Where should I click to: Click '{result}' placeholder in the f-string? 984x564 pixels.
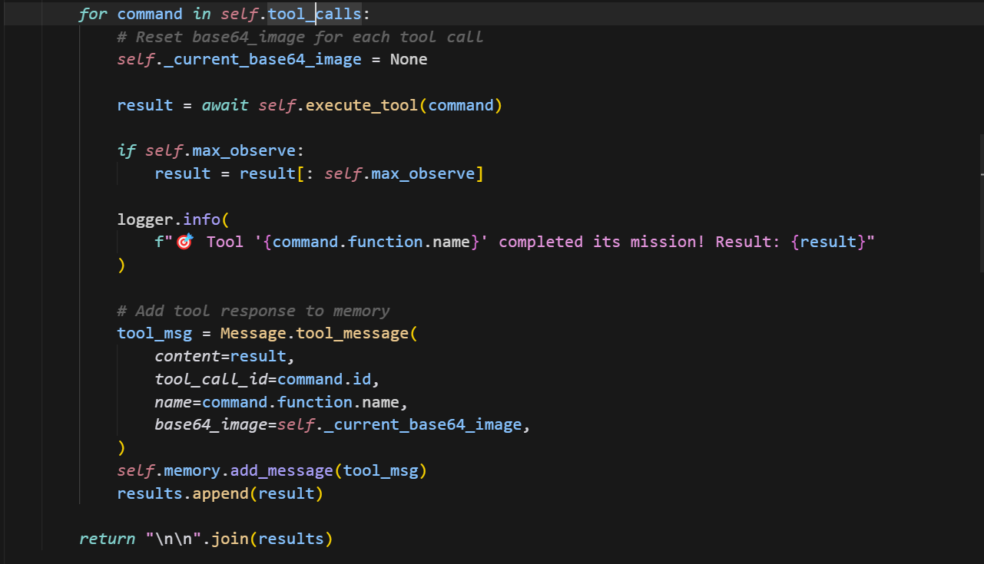828,242
